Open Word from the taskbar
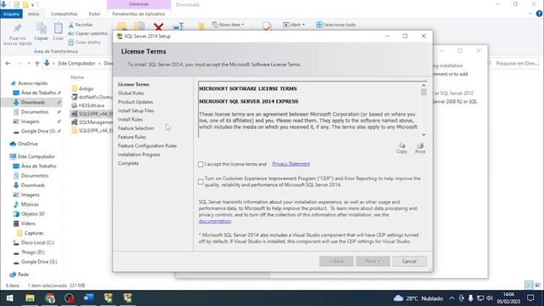This screenshot has width=544, height=306. (x=88, y=298)
